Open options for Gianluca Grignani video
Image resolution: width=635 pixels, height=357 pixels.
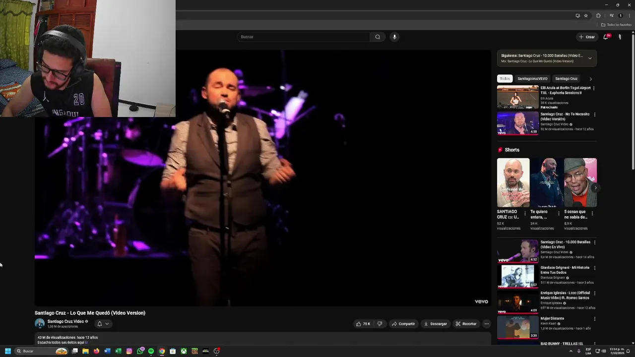point(594,268)
